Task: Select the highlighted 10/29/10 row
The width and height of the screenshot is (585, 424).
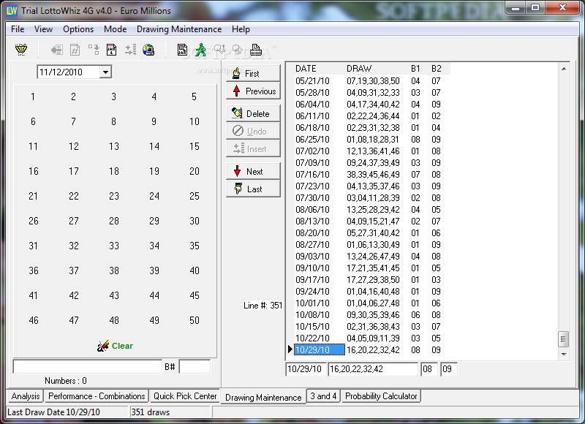Action: point(371,349)
